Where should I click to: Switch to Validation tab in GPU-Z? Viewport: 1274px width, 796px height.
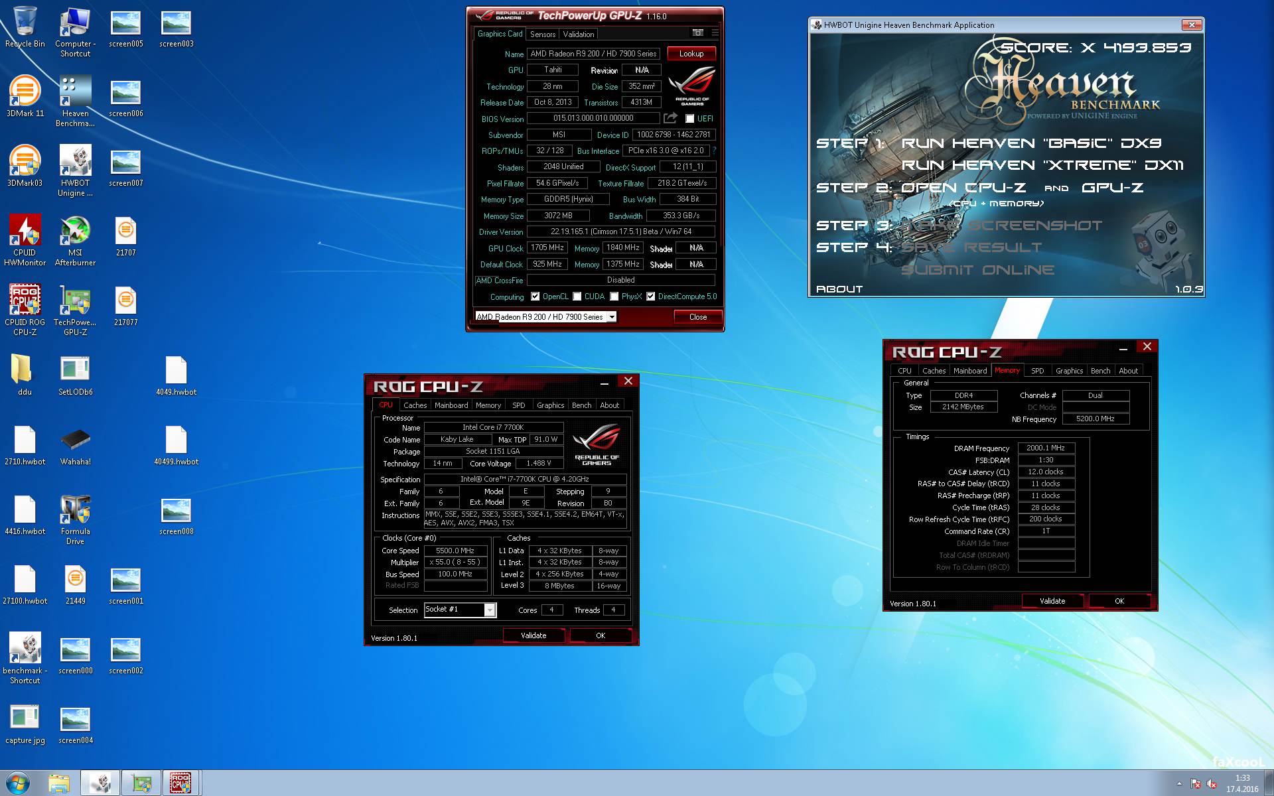click(x=579, y=34)
